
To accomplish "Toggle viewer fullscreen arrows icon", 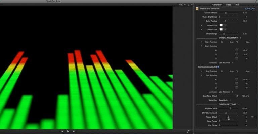I will [x=188, y=131].
